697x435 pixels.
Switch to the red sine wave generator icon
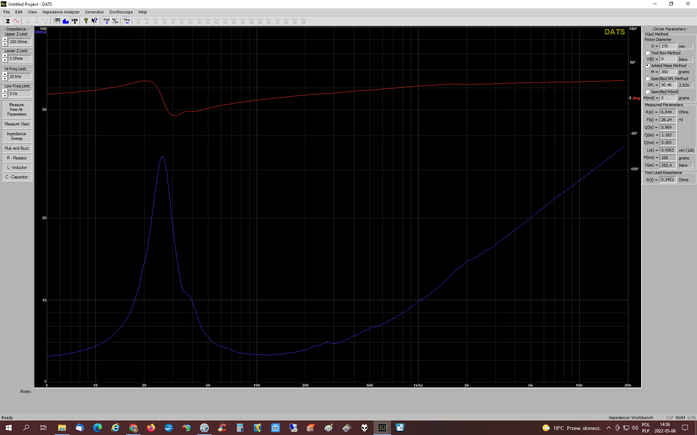click(16, 21)
